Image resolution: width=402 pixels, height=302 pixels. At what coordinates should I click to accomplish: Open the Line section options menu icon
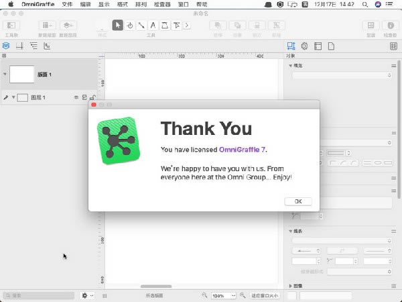pyautogui.click(x=394, y=231)
